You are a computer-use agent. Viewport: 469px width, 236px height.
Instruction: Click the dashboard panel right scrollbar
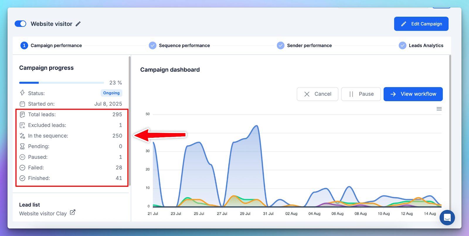click(x=450, y=132)
